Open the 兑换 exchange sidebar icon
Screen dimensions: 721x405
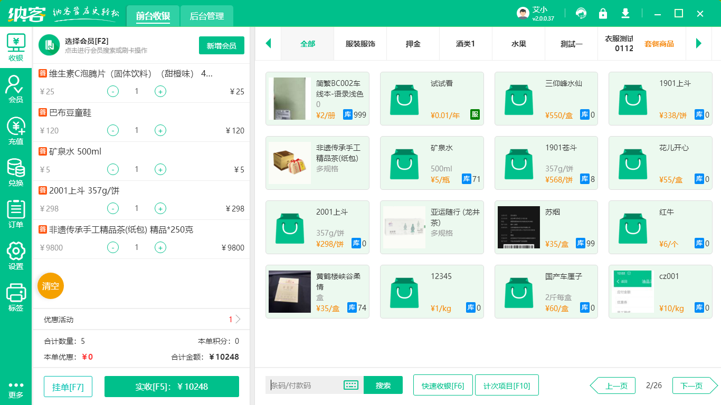[16, 172]
